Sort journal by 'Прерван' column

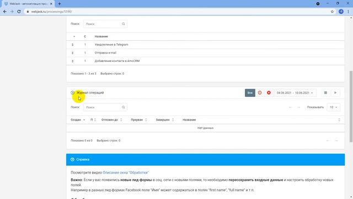tap(139, 120)
